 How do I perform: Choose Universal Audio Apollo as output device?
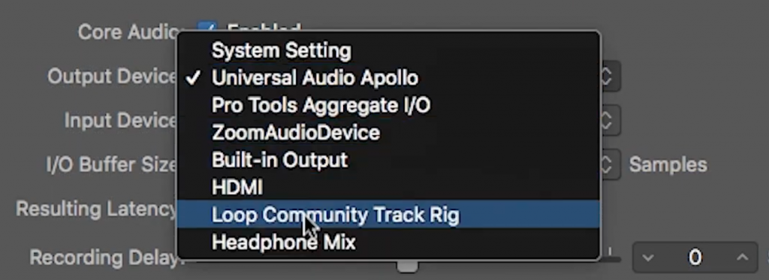[x=388, y=78]
